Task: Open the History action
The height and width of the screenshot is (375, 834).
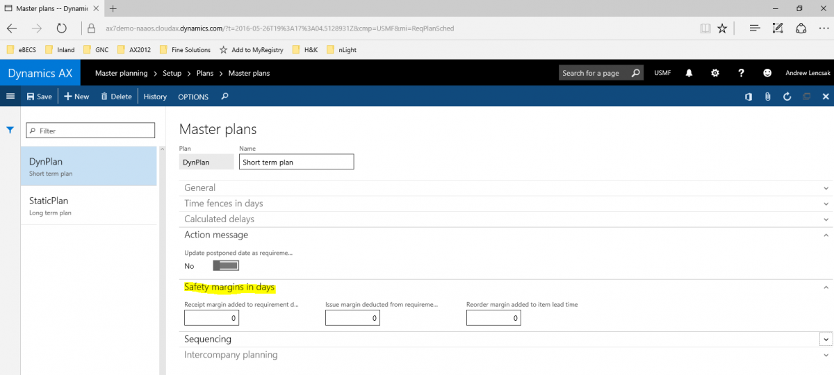Action: tap(155, 97)
